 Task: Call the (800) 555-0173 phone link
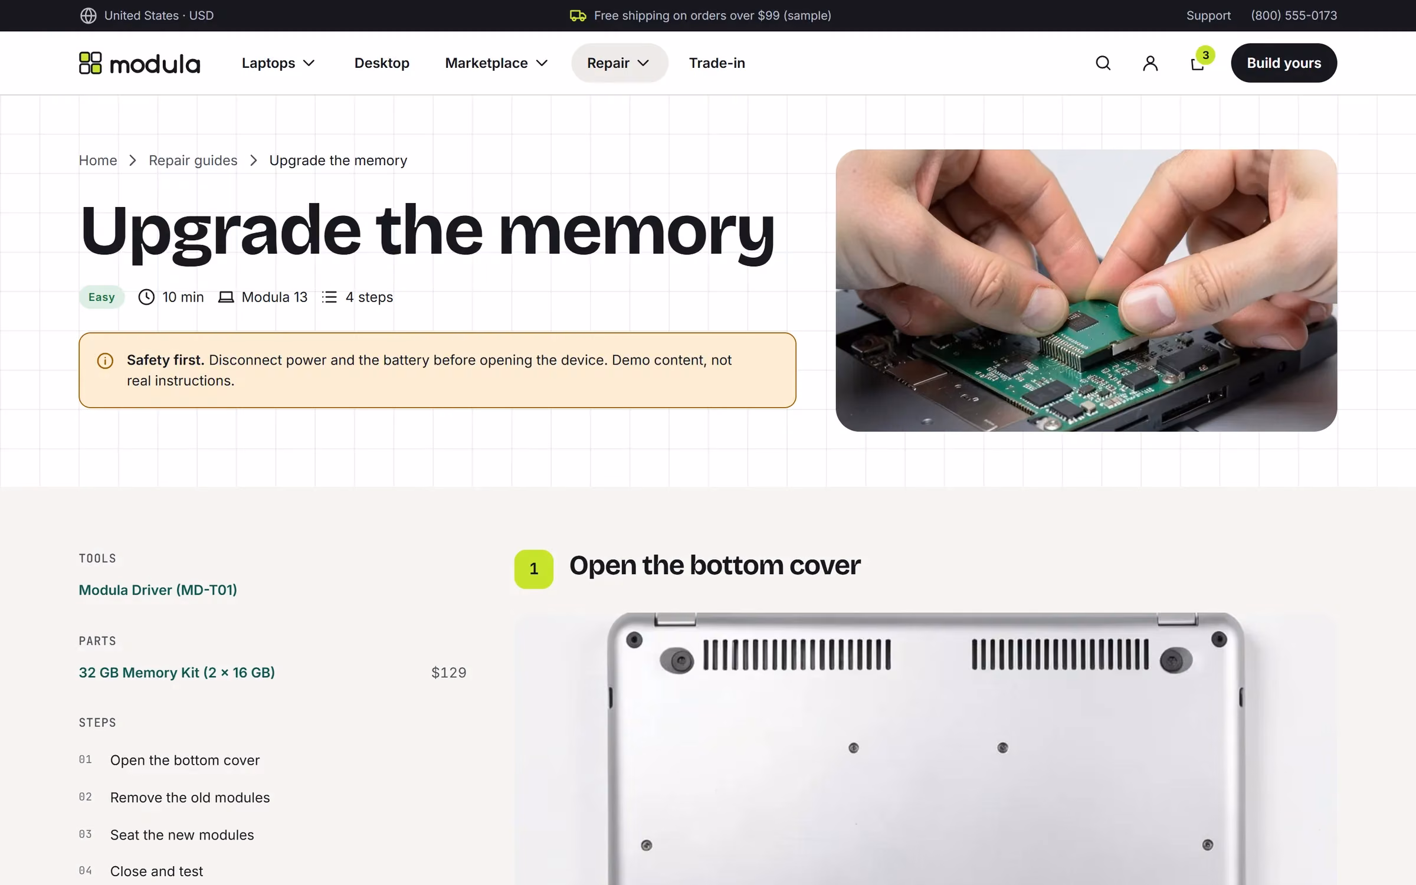1294,15
